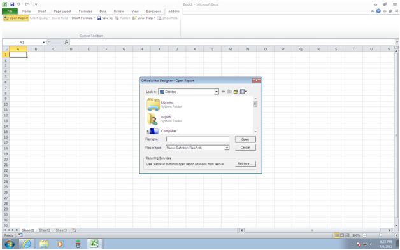The image size is (400, 250).
Task: Click the Retrieve button under Reporting Services
Action: (x=245, y=163)
